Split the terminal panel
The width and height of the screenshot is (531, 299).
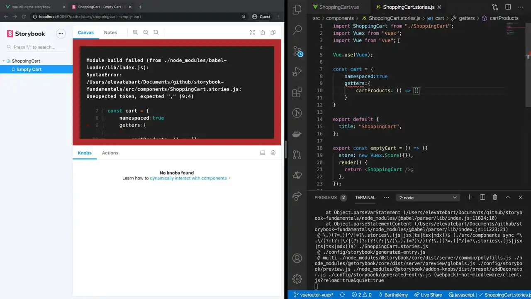[482, 197]
